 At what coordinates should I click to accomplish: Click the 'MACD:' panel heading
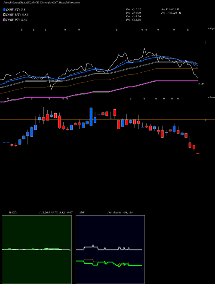click(13, 213)
